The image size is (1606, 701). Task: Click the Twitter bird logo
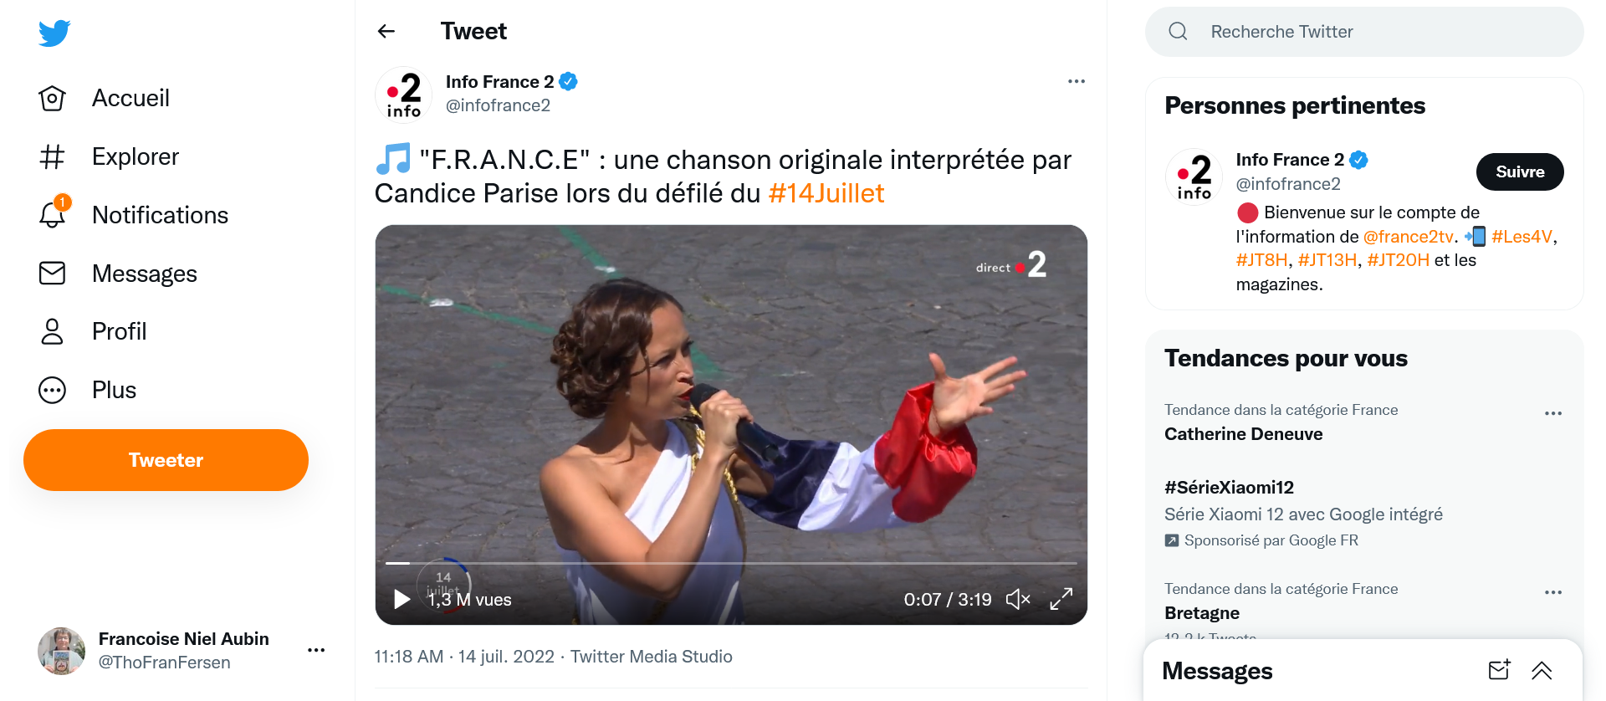[54, 33]
